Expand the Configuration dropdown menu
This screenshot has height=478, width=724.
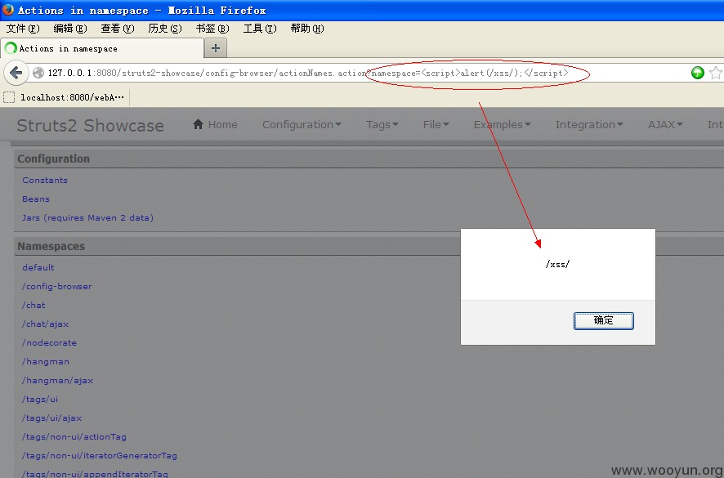coord(302,125)
